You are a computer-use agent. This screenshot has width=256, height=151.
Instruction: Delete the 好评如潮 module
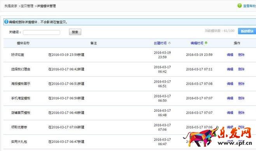point(241,55)
